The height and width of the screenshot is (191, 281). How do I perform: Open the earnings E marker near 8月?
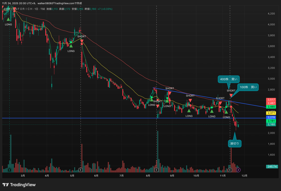[156, 170]
